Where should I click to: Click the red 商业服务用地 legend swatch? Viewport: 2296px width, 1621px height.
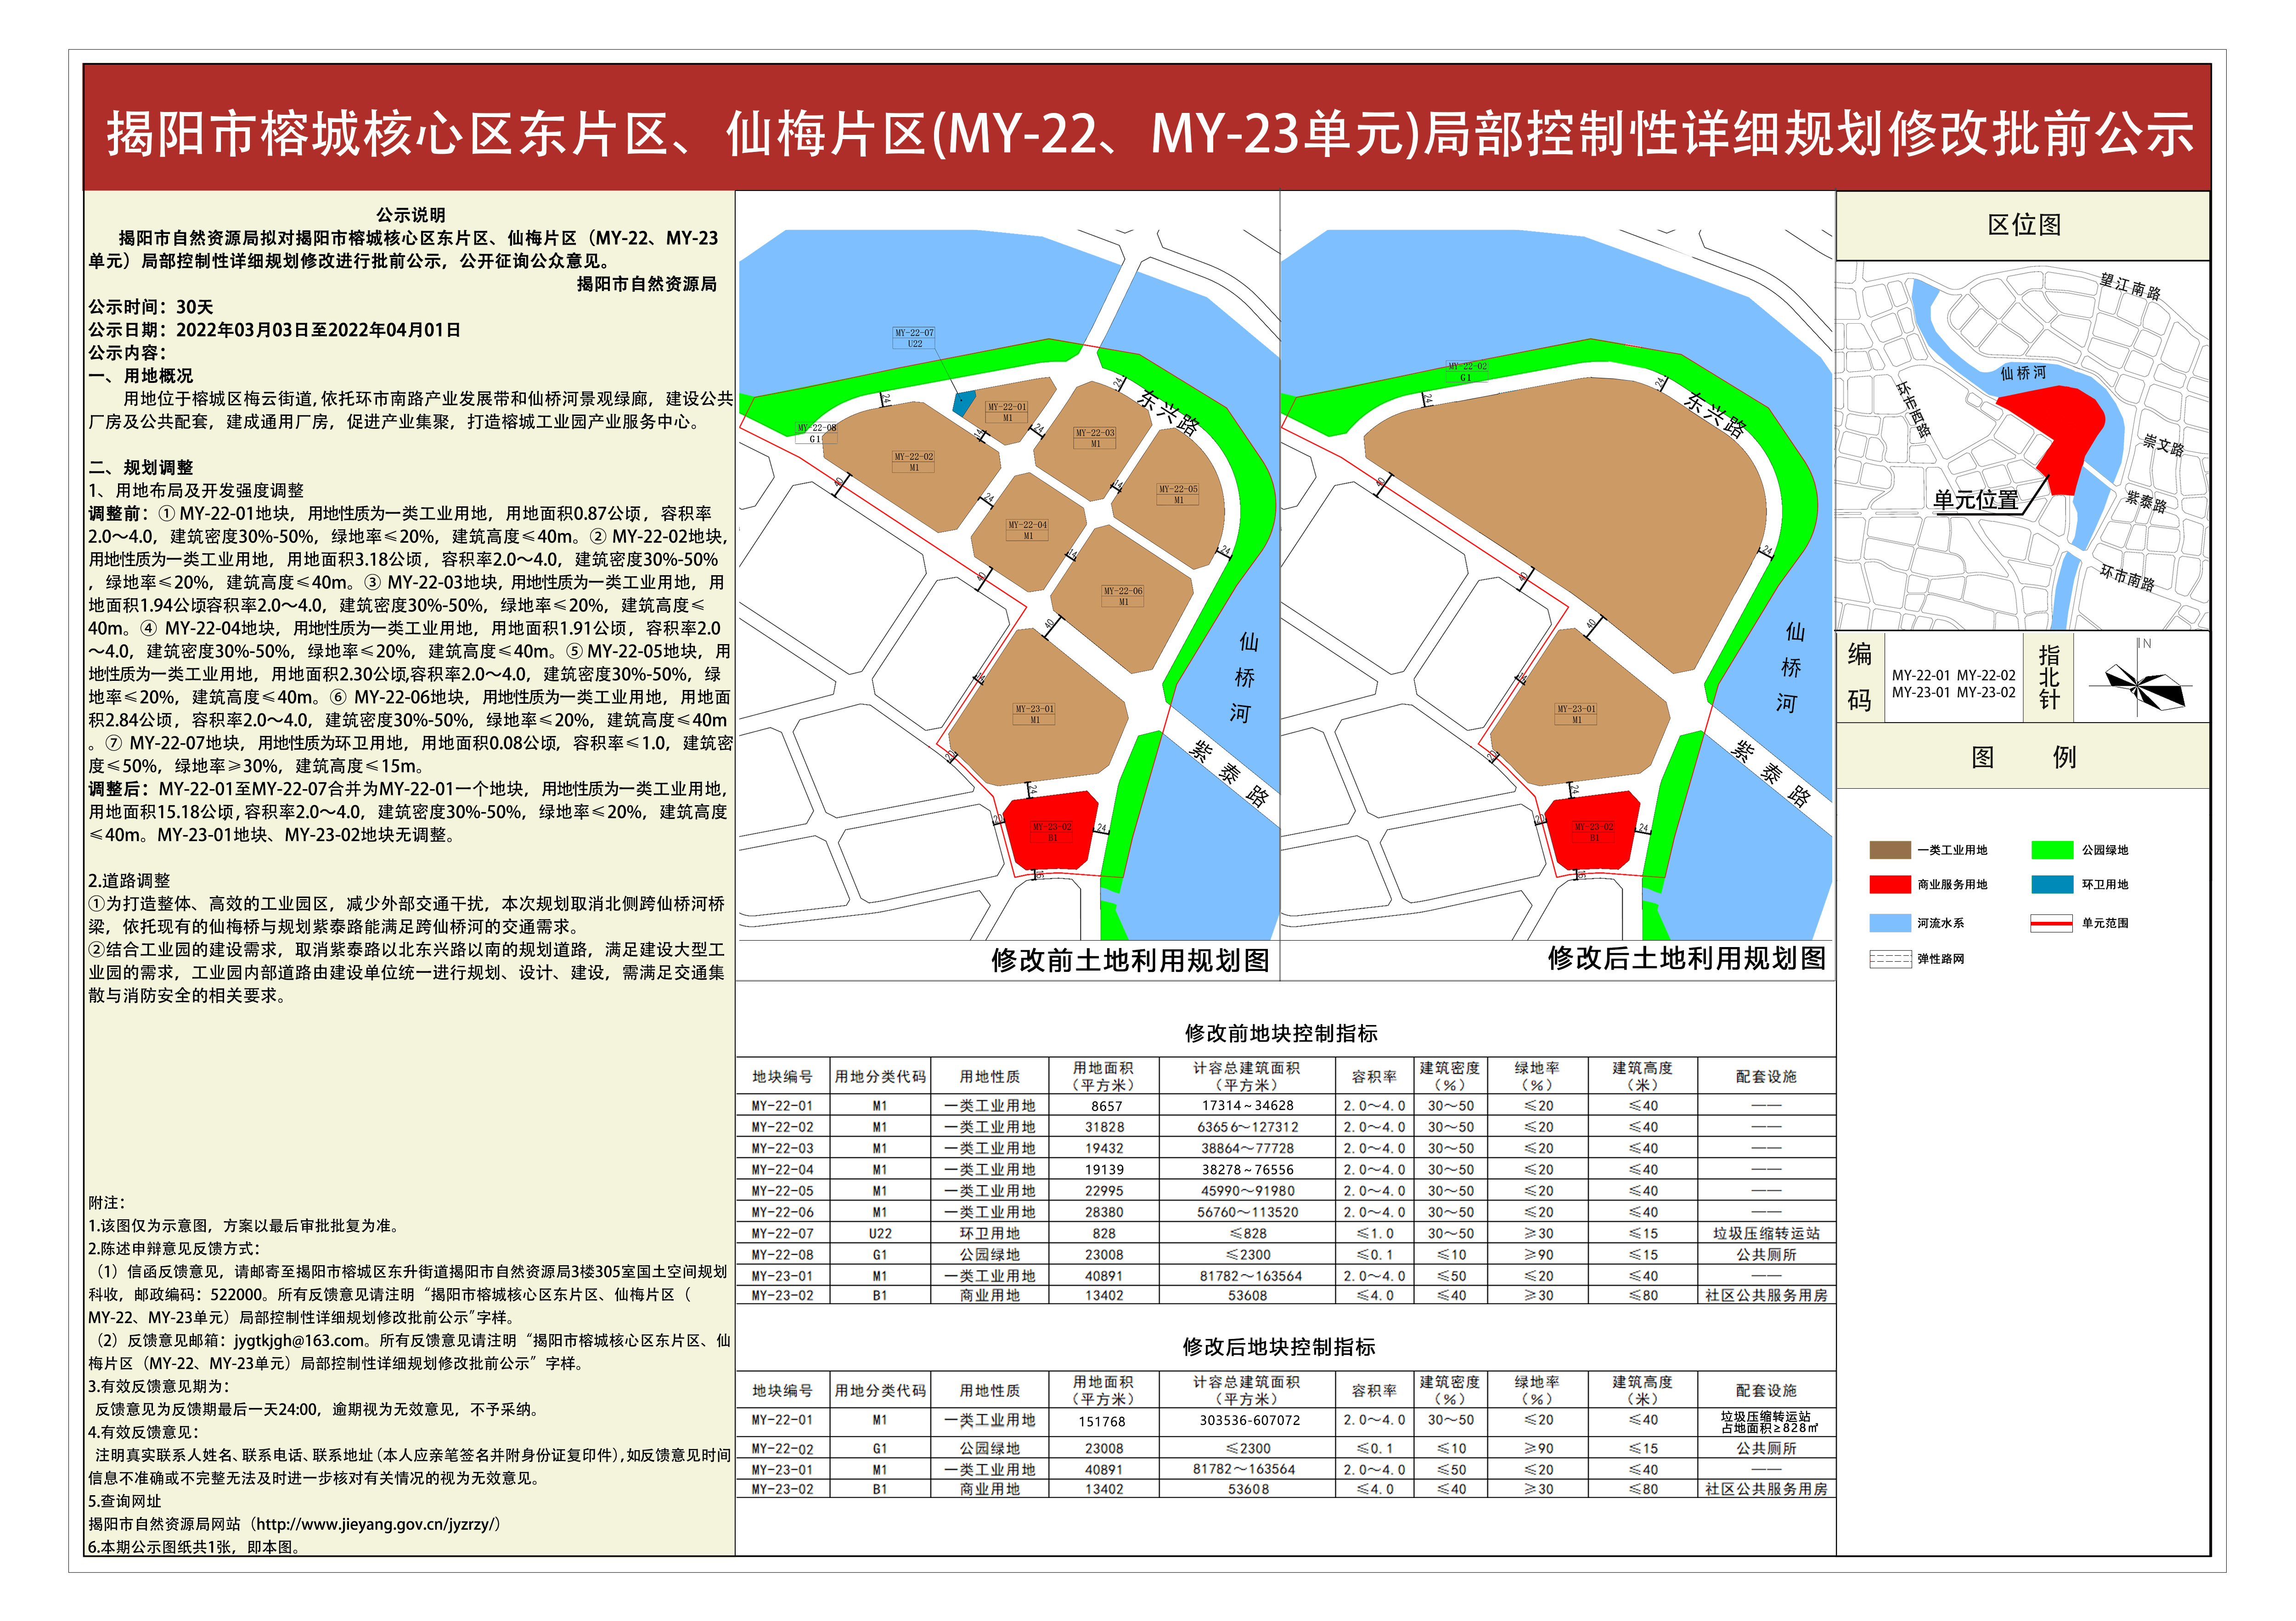1889,884
